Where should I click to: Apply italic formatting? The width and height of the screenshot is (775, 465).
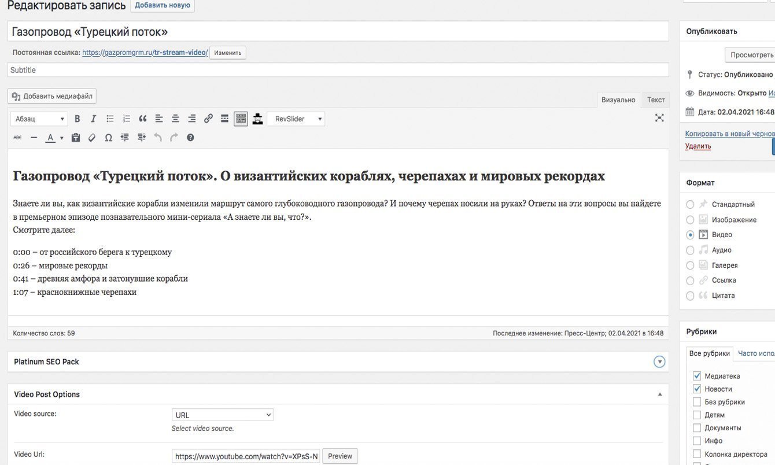(93, 119)
